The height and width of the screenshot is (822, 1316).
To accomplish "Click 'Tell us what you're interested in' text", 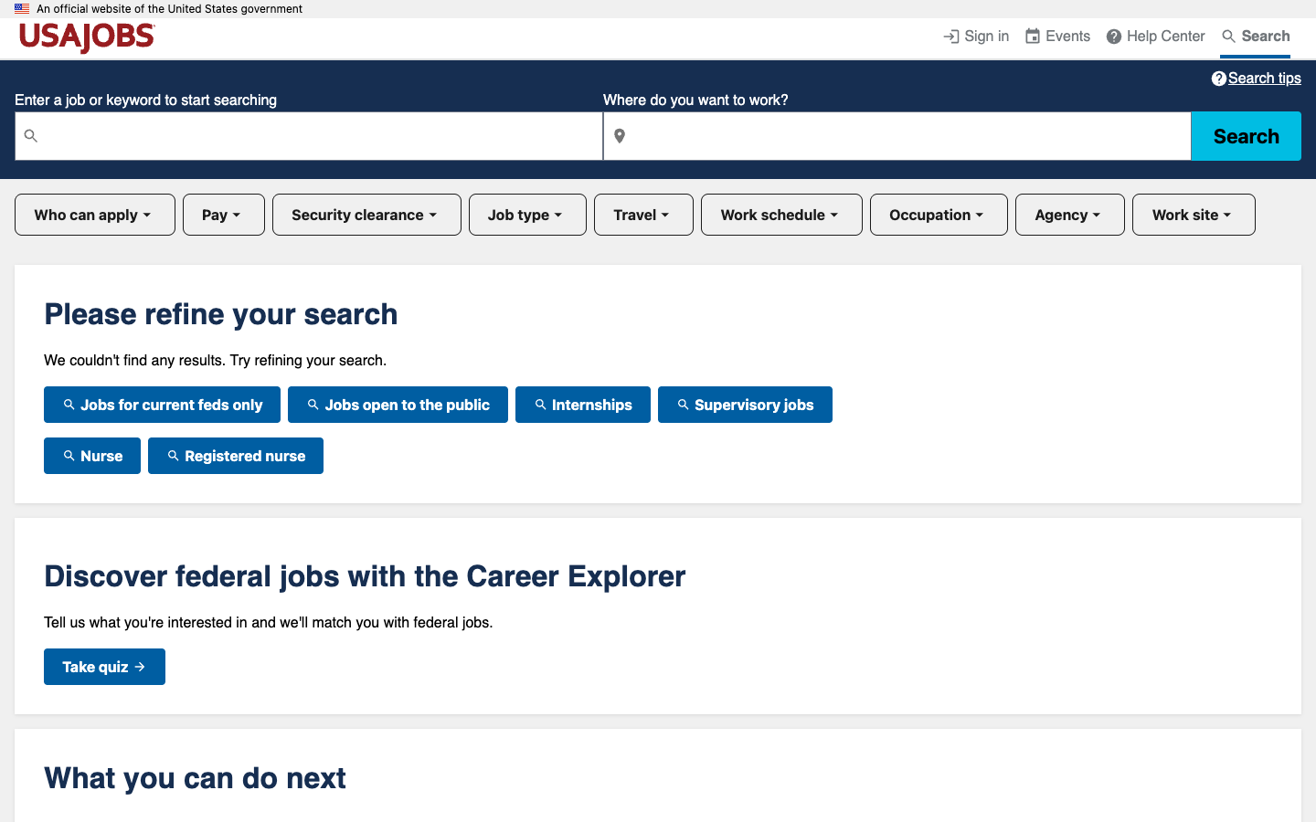I will click(269, 623).
